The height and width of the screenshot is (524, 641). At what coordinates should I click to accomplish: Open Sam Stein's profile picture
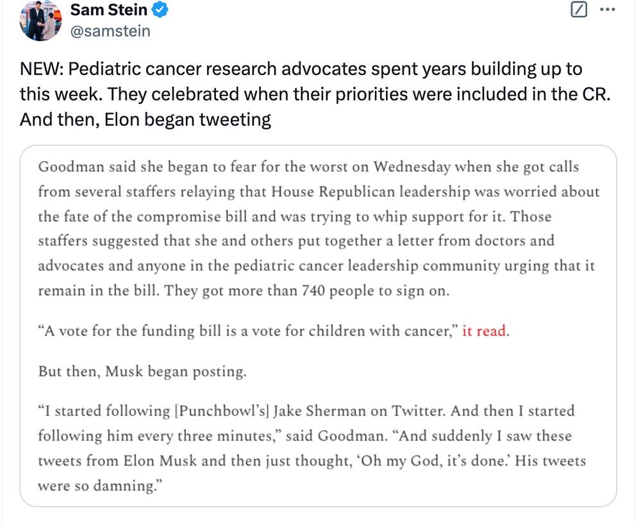[x=40, y=21]
